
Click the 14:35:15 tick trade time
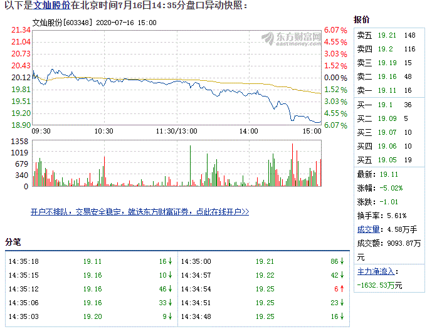point(24,276)
